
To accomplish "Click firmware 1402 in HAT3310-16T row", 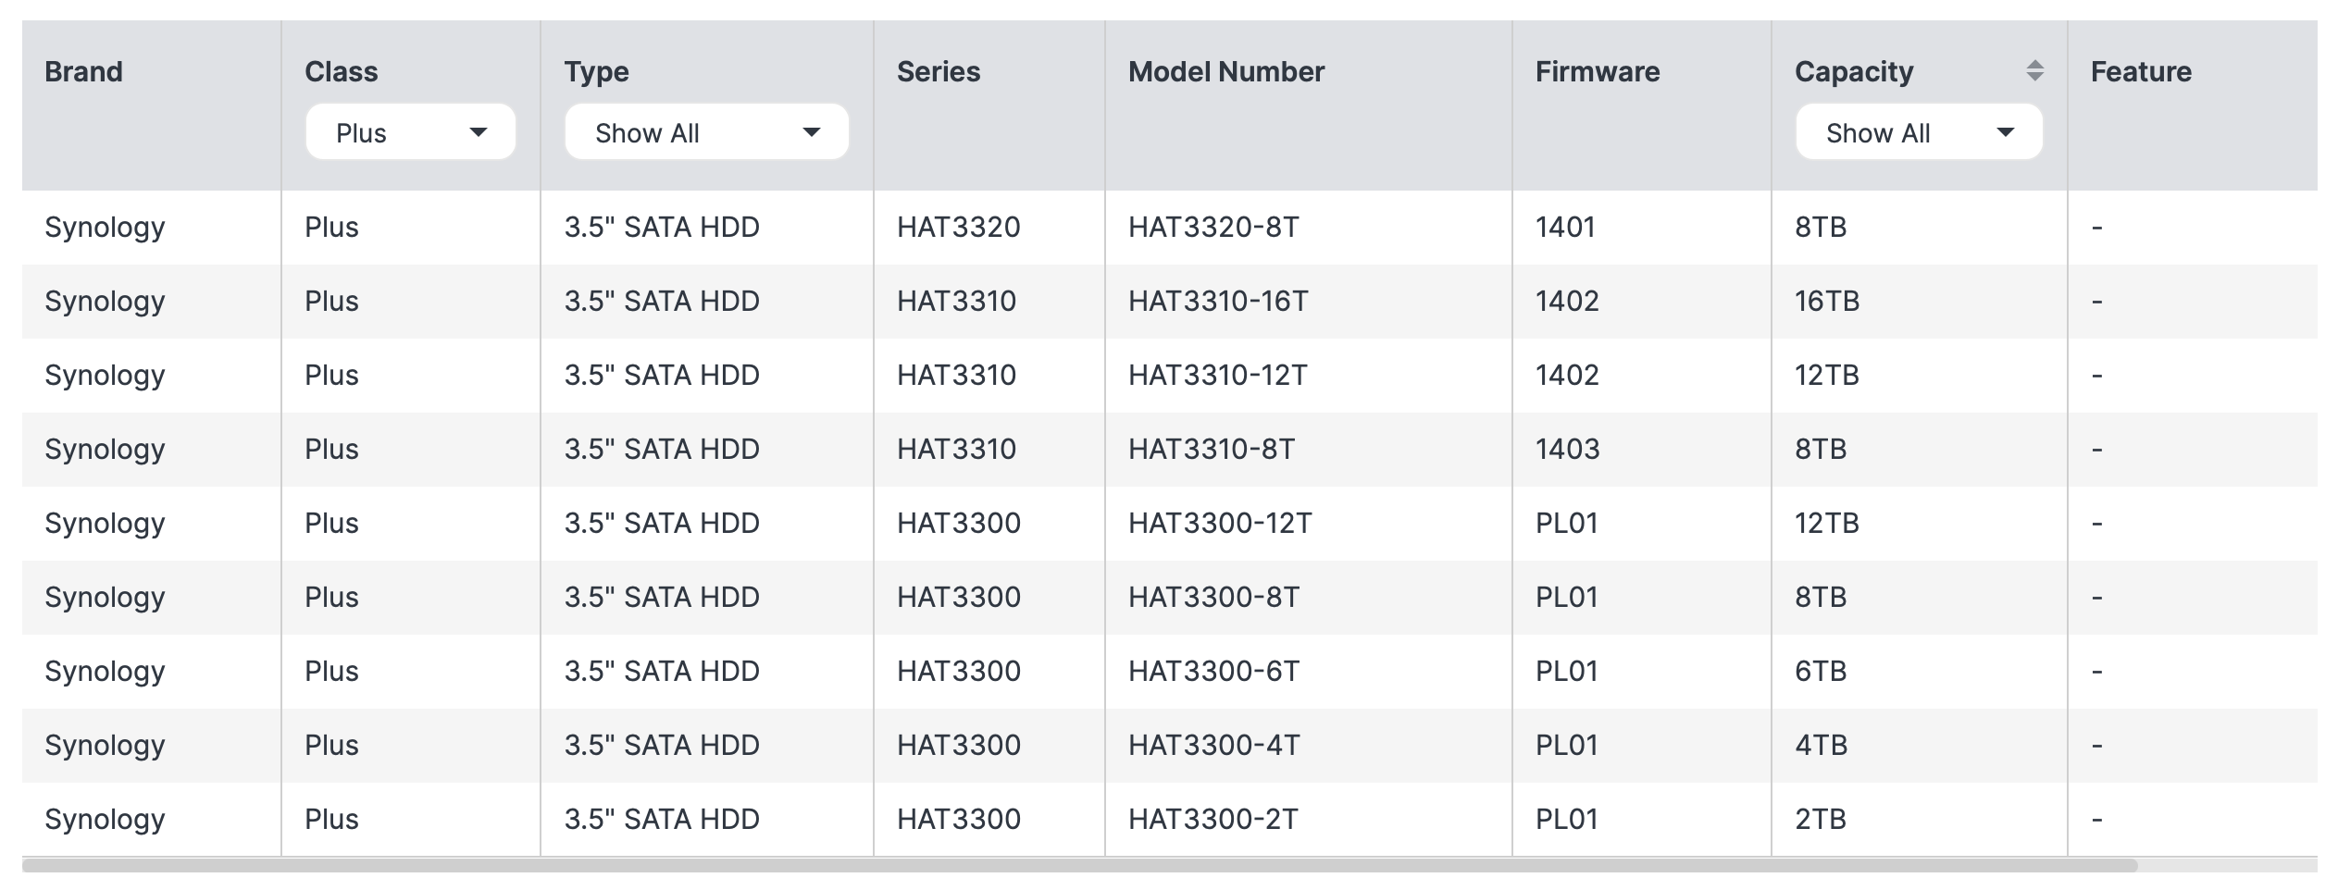I will tap(1567, 301).
